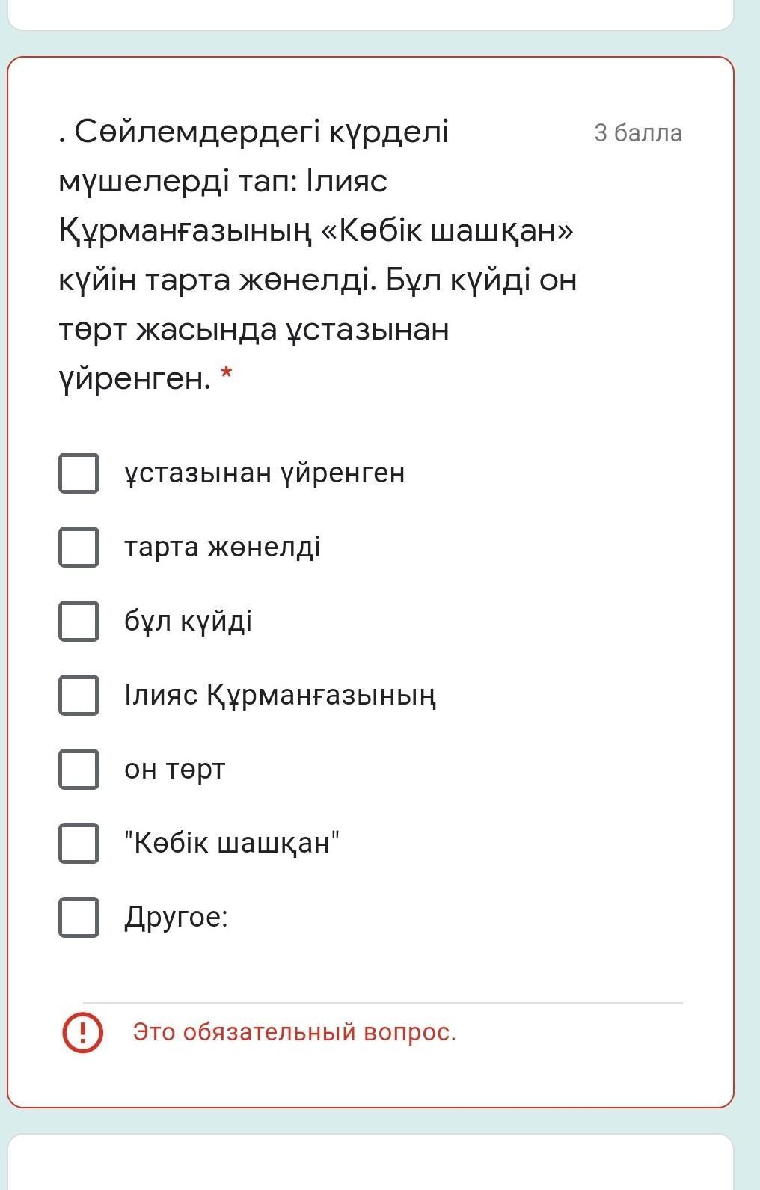This screenshot has width=760, height=1190.
Task: Click the 'бұл күйді' option label text
Action: click(x=188, y=621)
